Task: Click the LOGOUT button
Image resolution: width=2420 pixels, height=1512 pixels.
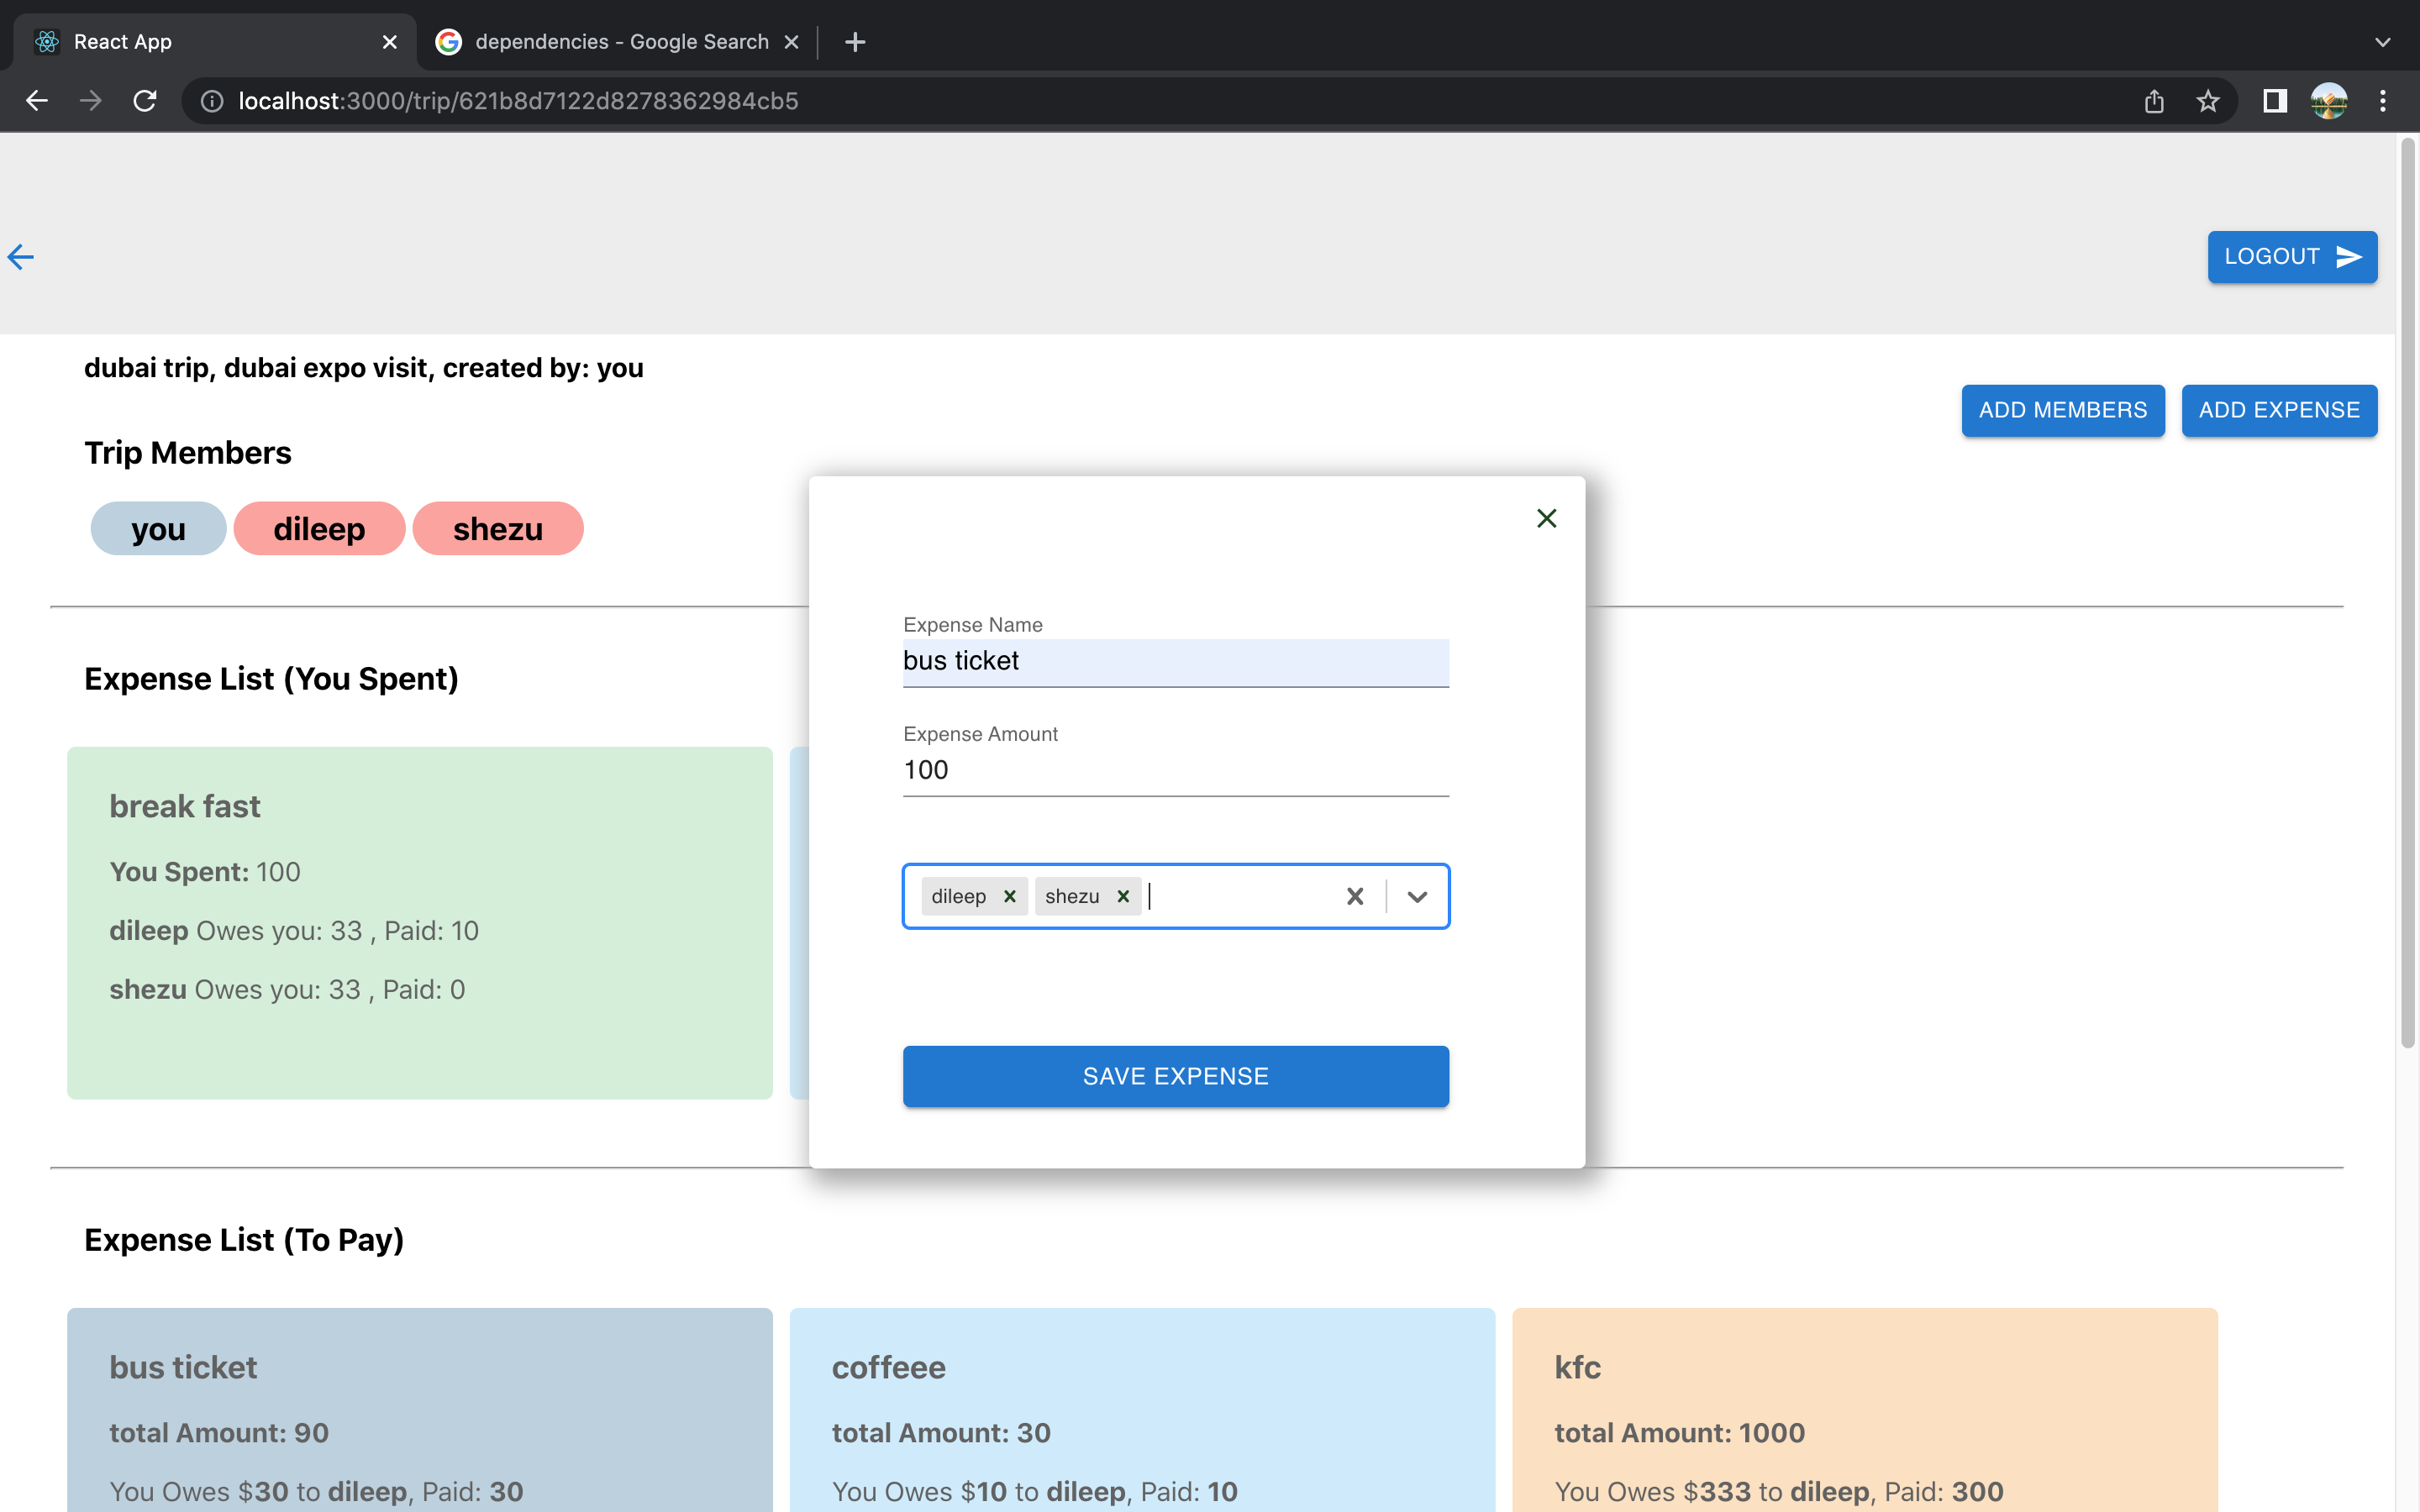Action: tap(2292, 257)
